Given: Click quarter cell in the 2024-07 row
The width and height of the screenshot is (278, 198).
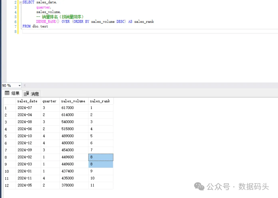Looking at the screenshot, I should [50, 108].
